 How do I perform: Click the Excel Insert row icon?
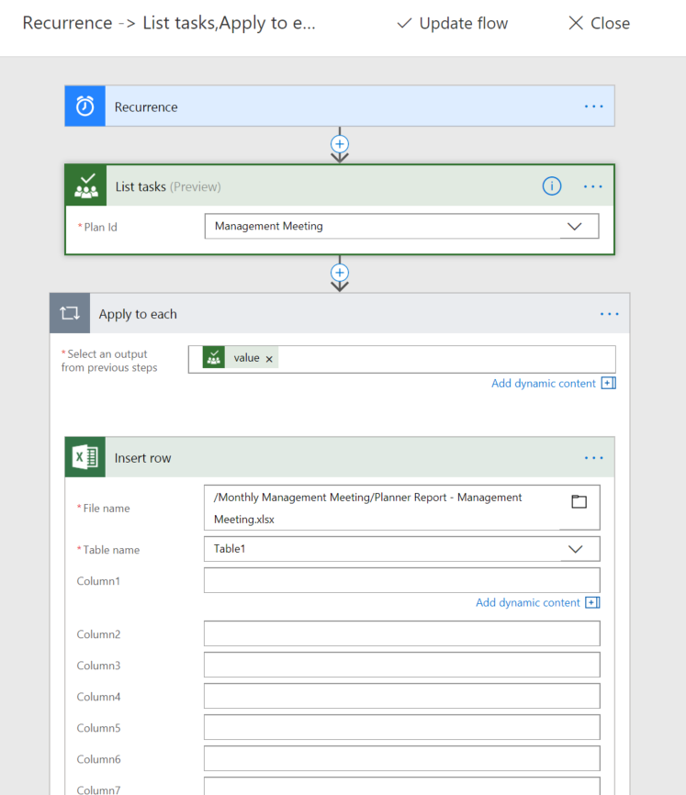coord(85,457)
